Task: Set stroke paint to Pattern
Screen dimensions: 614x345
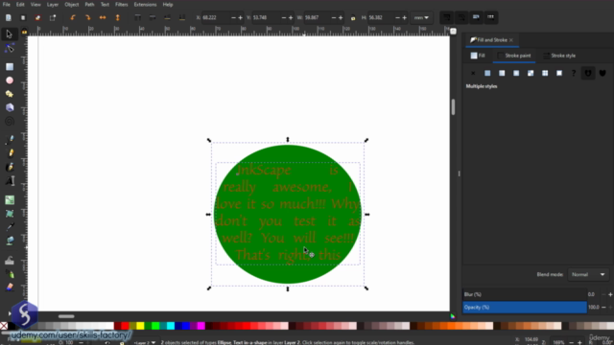Action: tap(545, 73)
